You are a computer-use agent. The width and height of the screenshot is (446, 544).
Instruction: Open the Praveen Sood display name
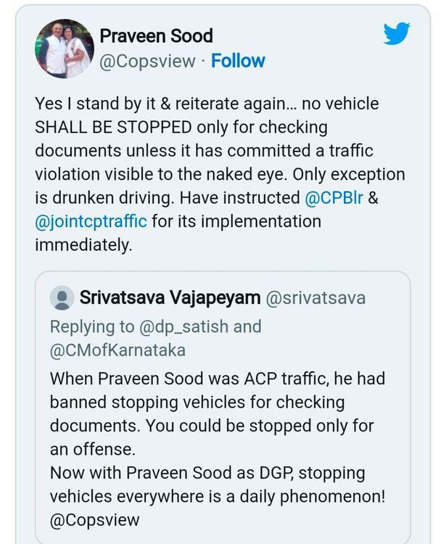[156, 36]
